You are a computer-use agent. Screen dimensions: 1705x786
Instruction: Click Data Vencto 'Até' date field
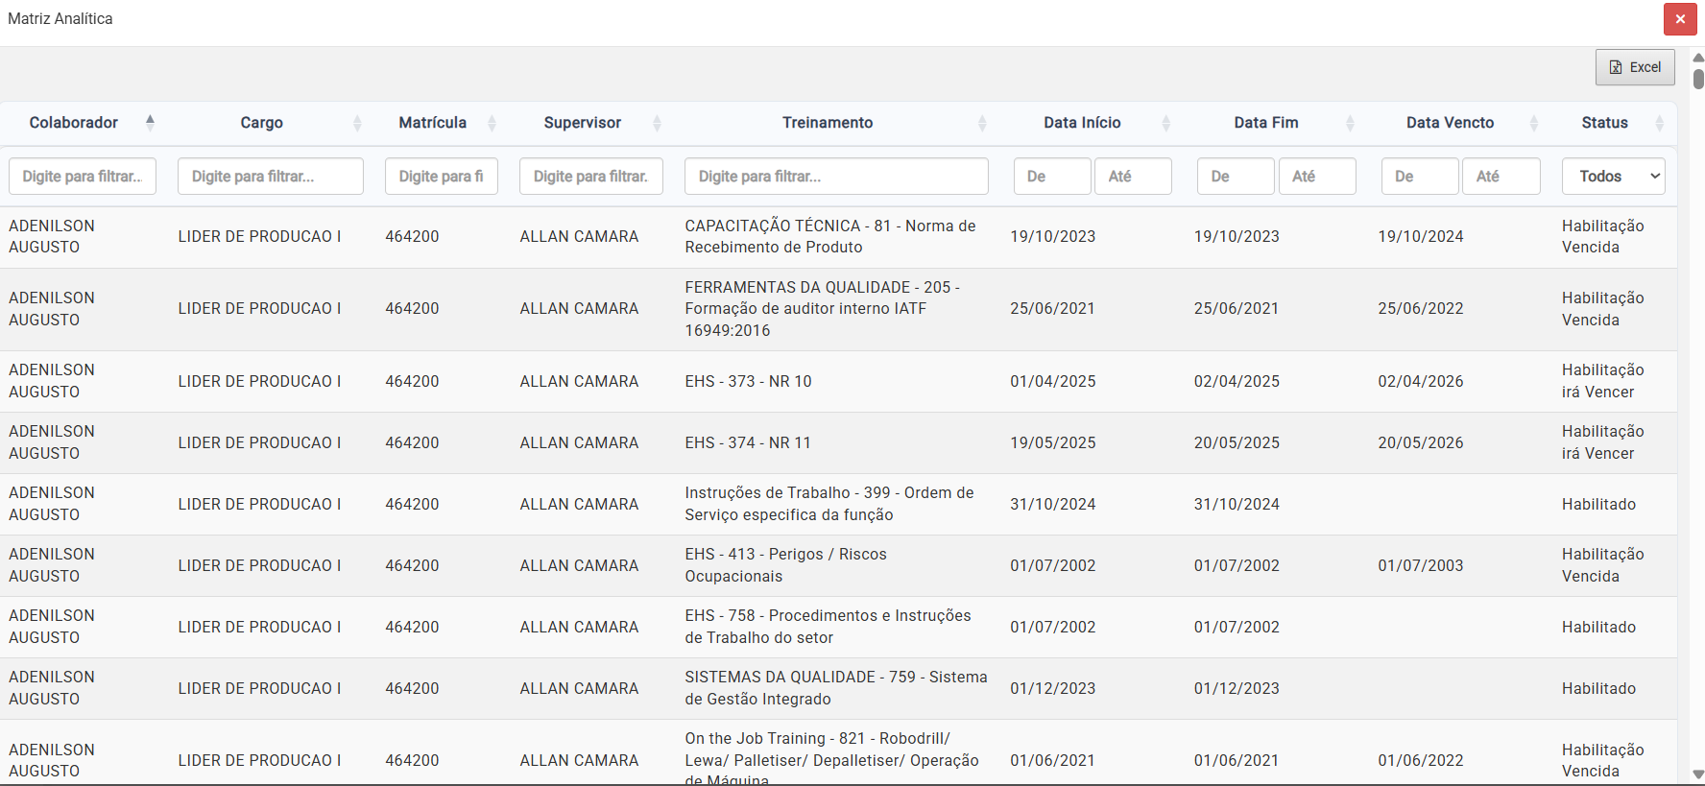pos(1501,177)
